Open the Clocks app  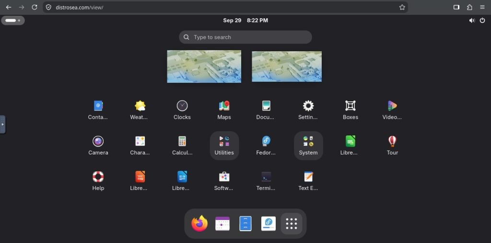pos(182,110)
